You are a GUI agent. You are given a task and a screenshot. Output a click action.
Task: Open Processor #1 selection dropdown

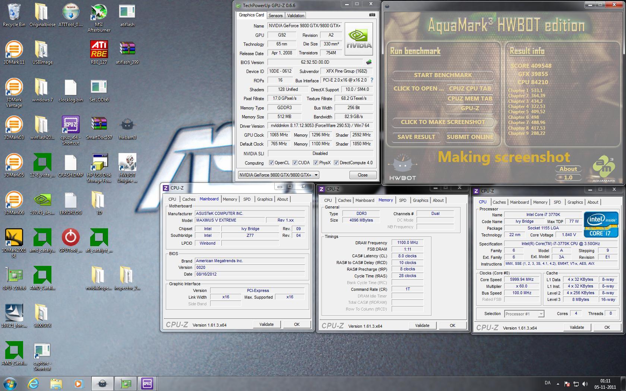524,314
